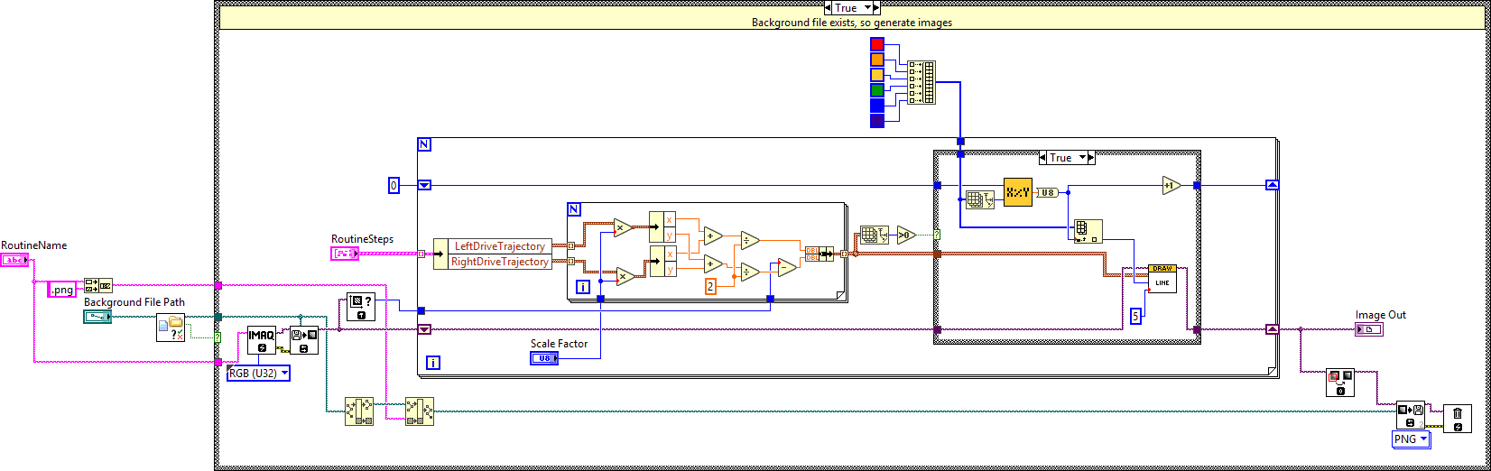The width and height of the screenshot is (1491, 471).
Task: Click the Build Array node beside color constants
Action: [x=922, y=82]
